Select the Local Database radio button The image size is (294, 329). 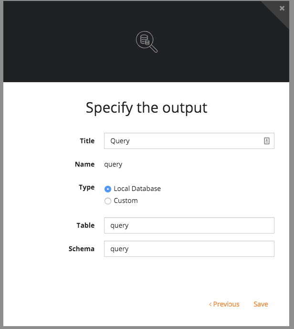point(108,189)
